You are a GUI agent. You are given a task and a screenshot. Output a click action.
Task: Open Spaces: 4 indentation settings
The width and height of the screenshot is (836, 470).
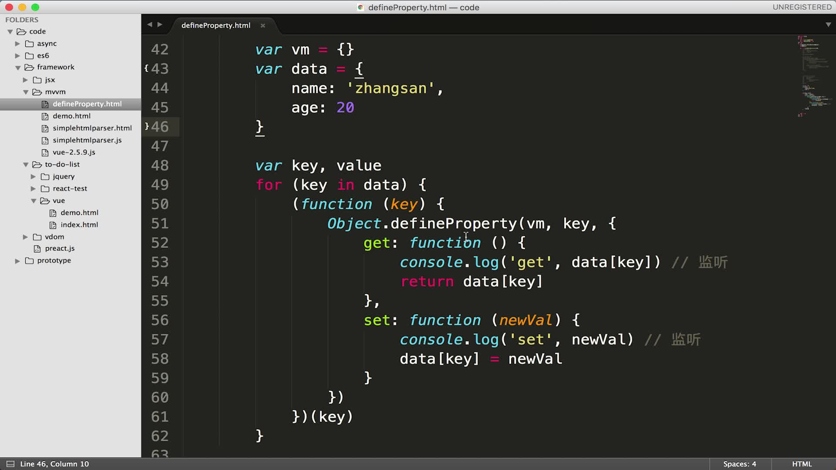click(x=739, y=464)
